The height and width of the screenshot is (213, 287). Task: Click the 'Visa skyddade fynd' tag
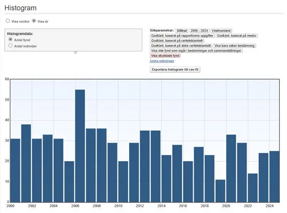[x=165, y=56]
